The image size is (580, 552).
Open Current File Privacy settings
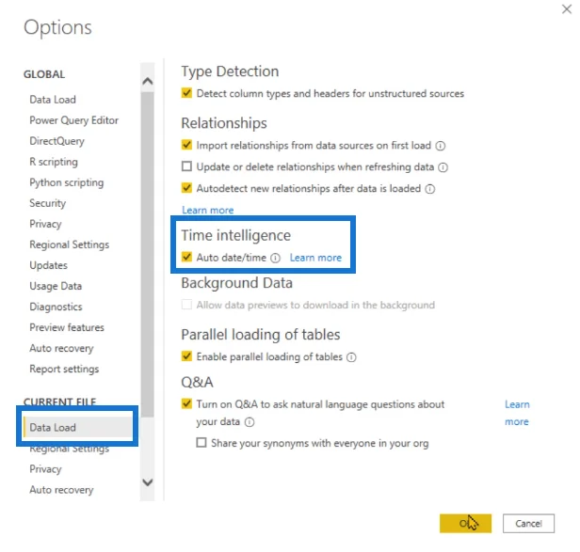click(x=45, y=469)
